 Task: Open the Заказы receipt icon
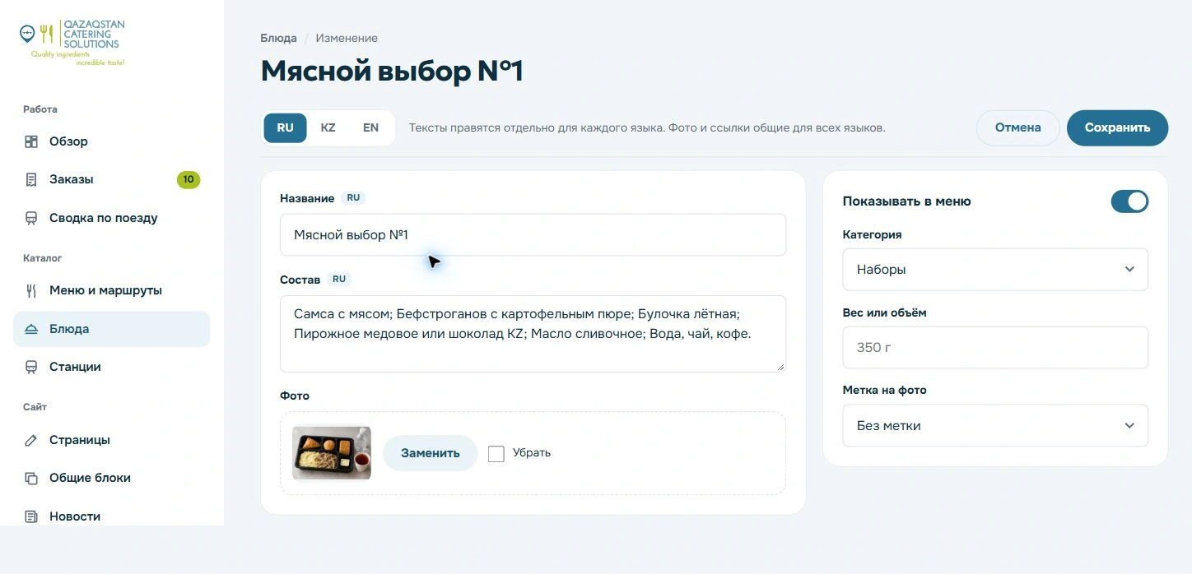31,179
